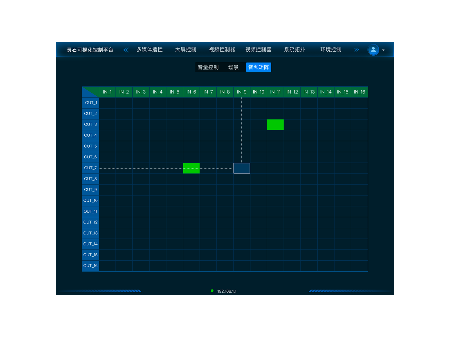This screenshot has height=337, width=450.
Task: Expand the user account dropdown caret
Action: pyautogui.click(x=383, y=50)
